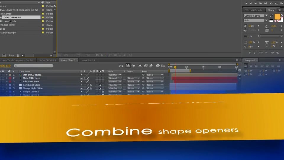Step back one frame in Preview
This screenshot has width=284, height=160.
pyautogui.click(x=251, y=3)
